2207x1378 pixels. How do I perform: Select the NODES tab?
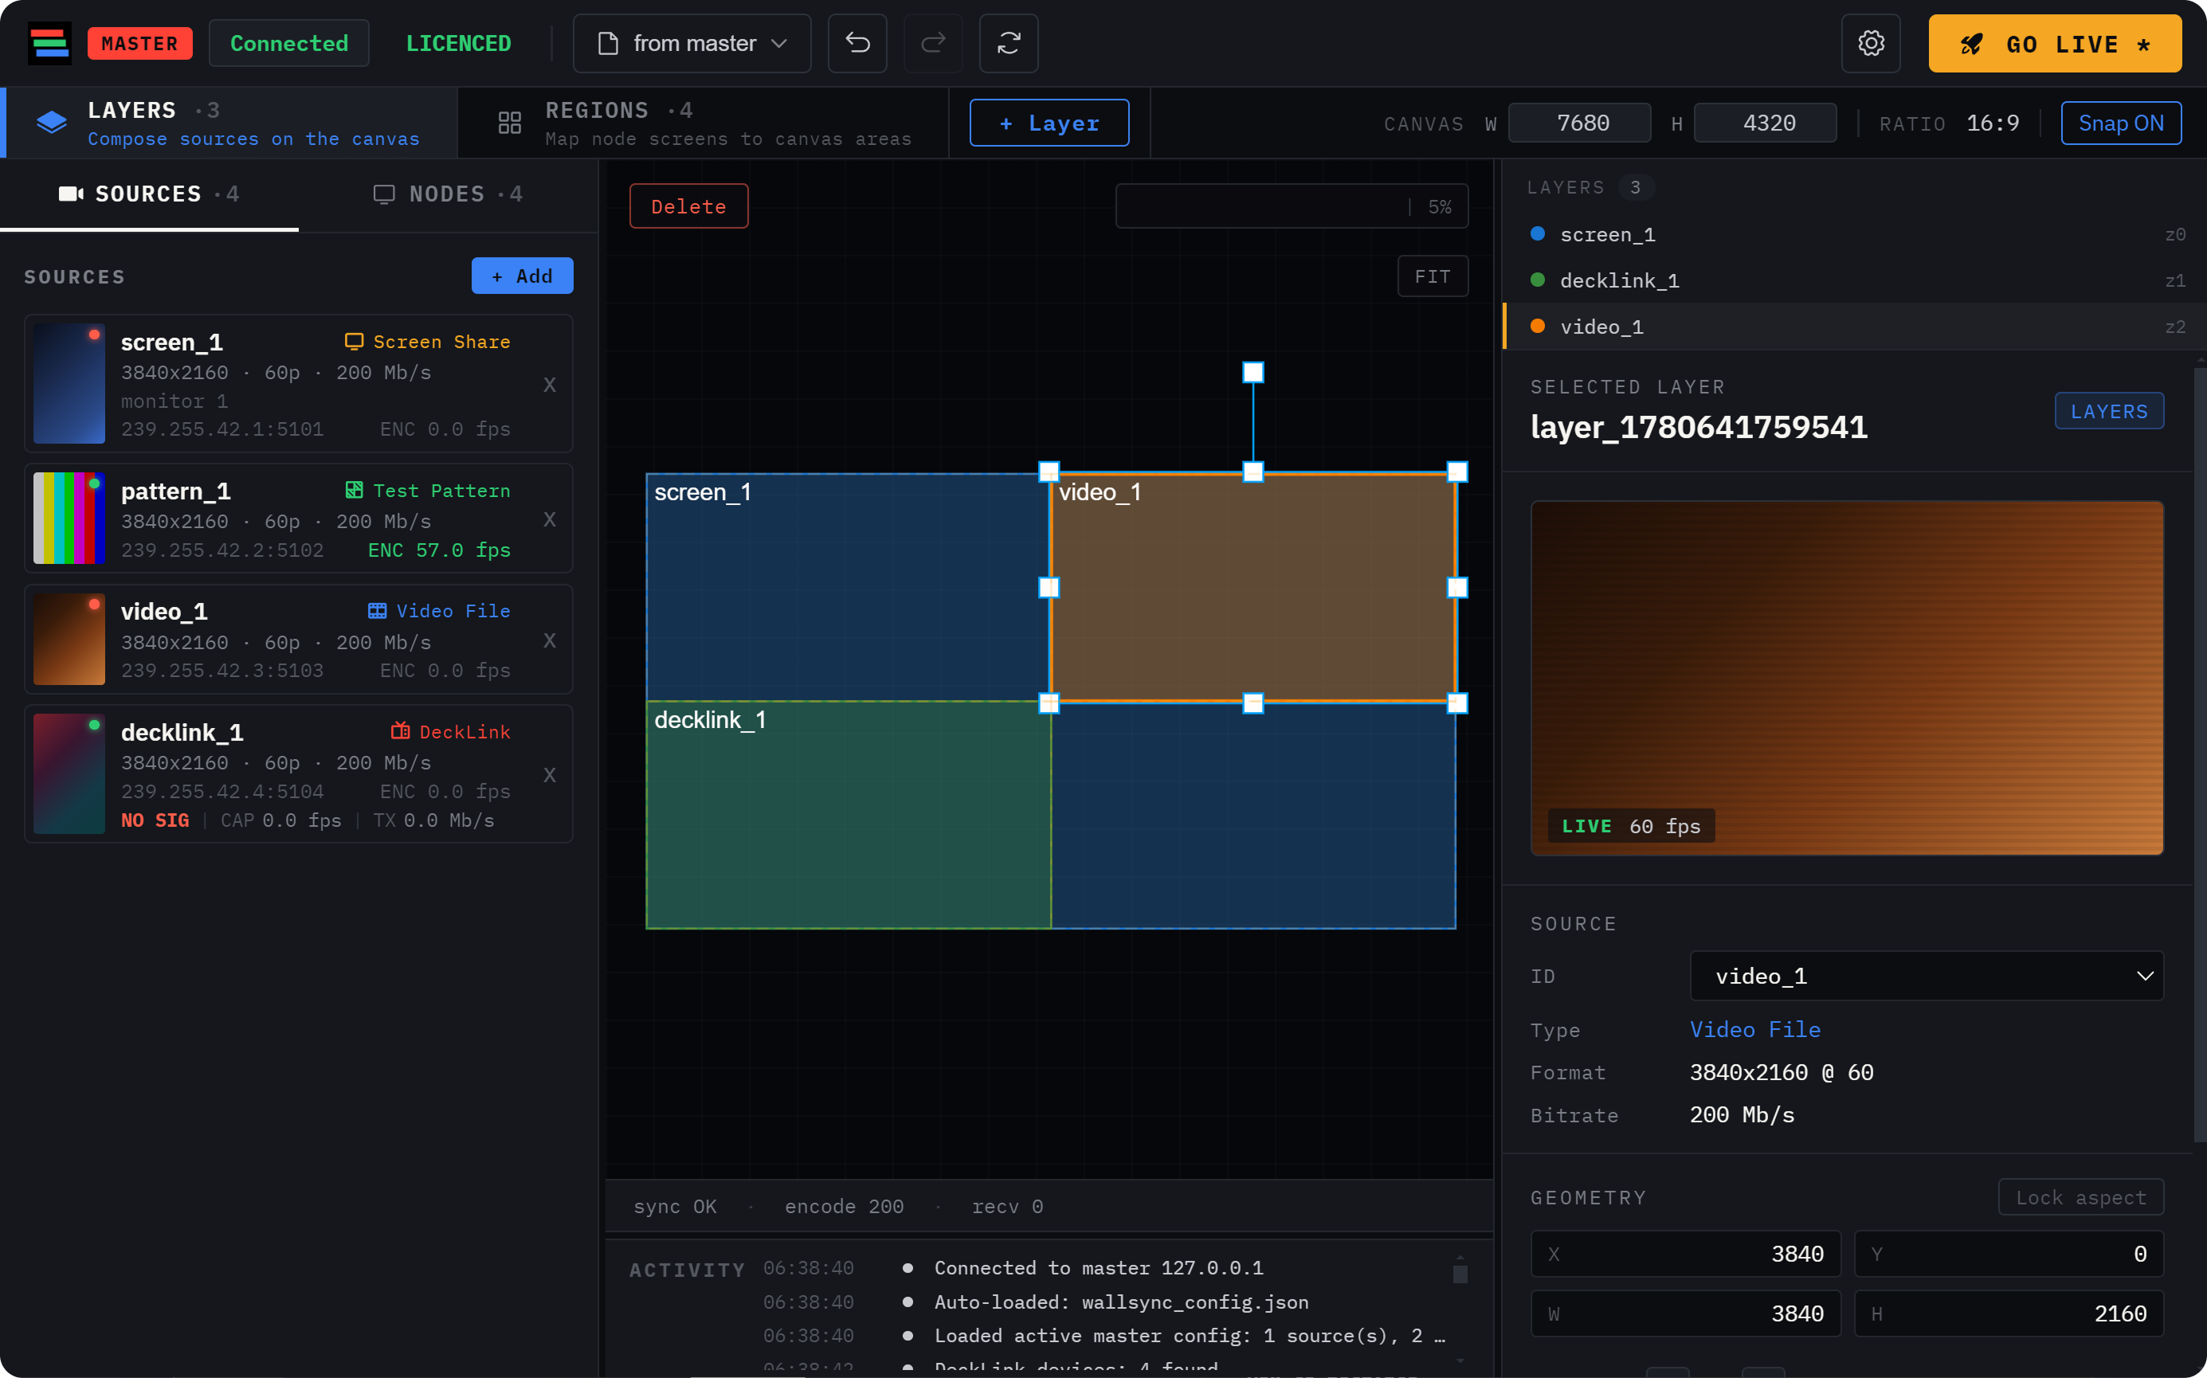(x=448, y=194)
